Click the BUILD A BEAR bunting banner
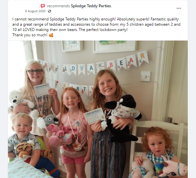The height and width of the screenshot is (178, 196). pos(94,65)
